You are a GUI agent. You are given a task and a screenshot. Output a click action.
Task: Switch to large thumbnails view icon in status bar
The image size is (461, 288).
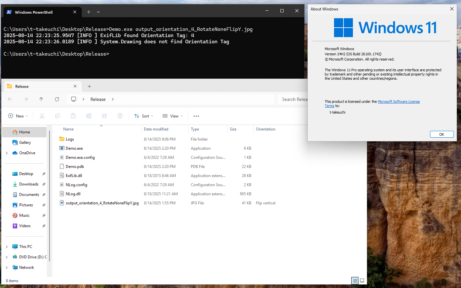coord(362,281)
